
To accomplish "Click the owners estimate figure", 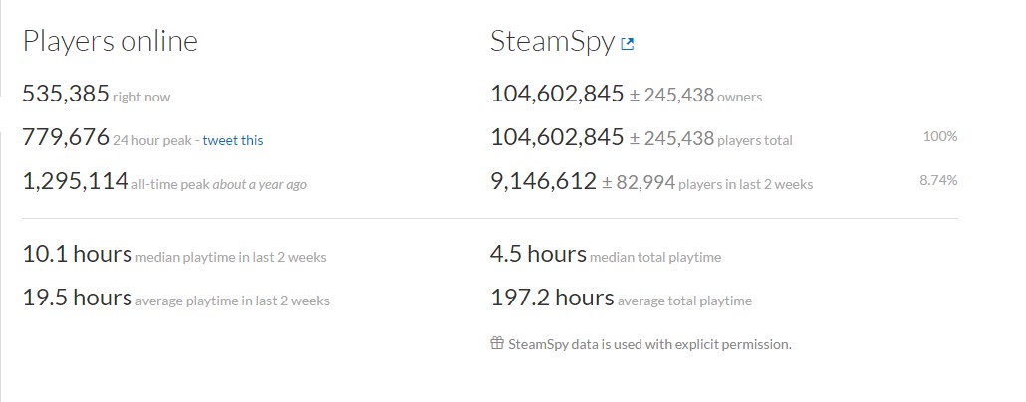I will tap(557, 95).
